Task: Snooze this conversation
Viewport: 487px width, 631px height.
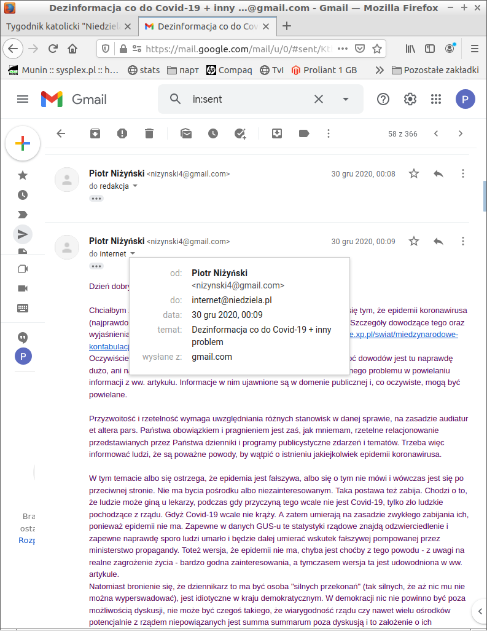Action: (x=213, y=133)
